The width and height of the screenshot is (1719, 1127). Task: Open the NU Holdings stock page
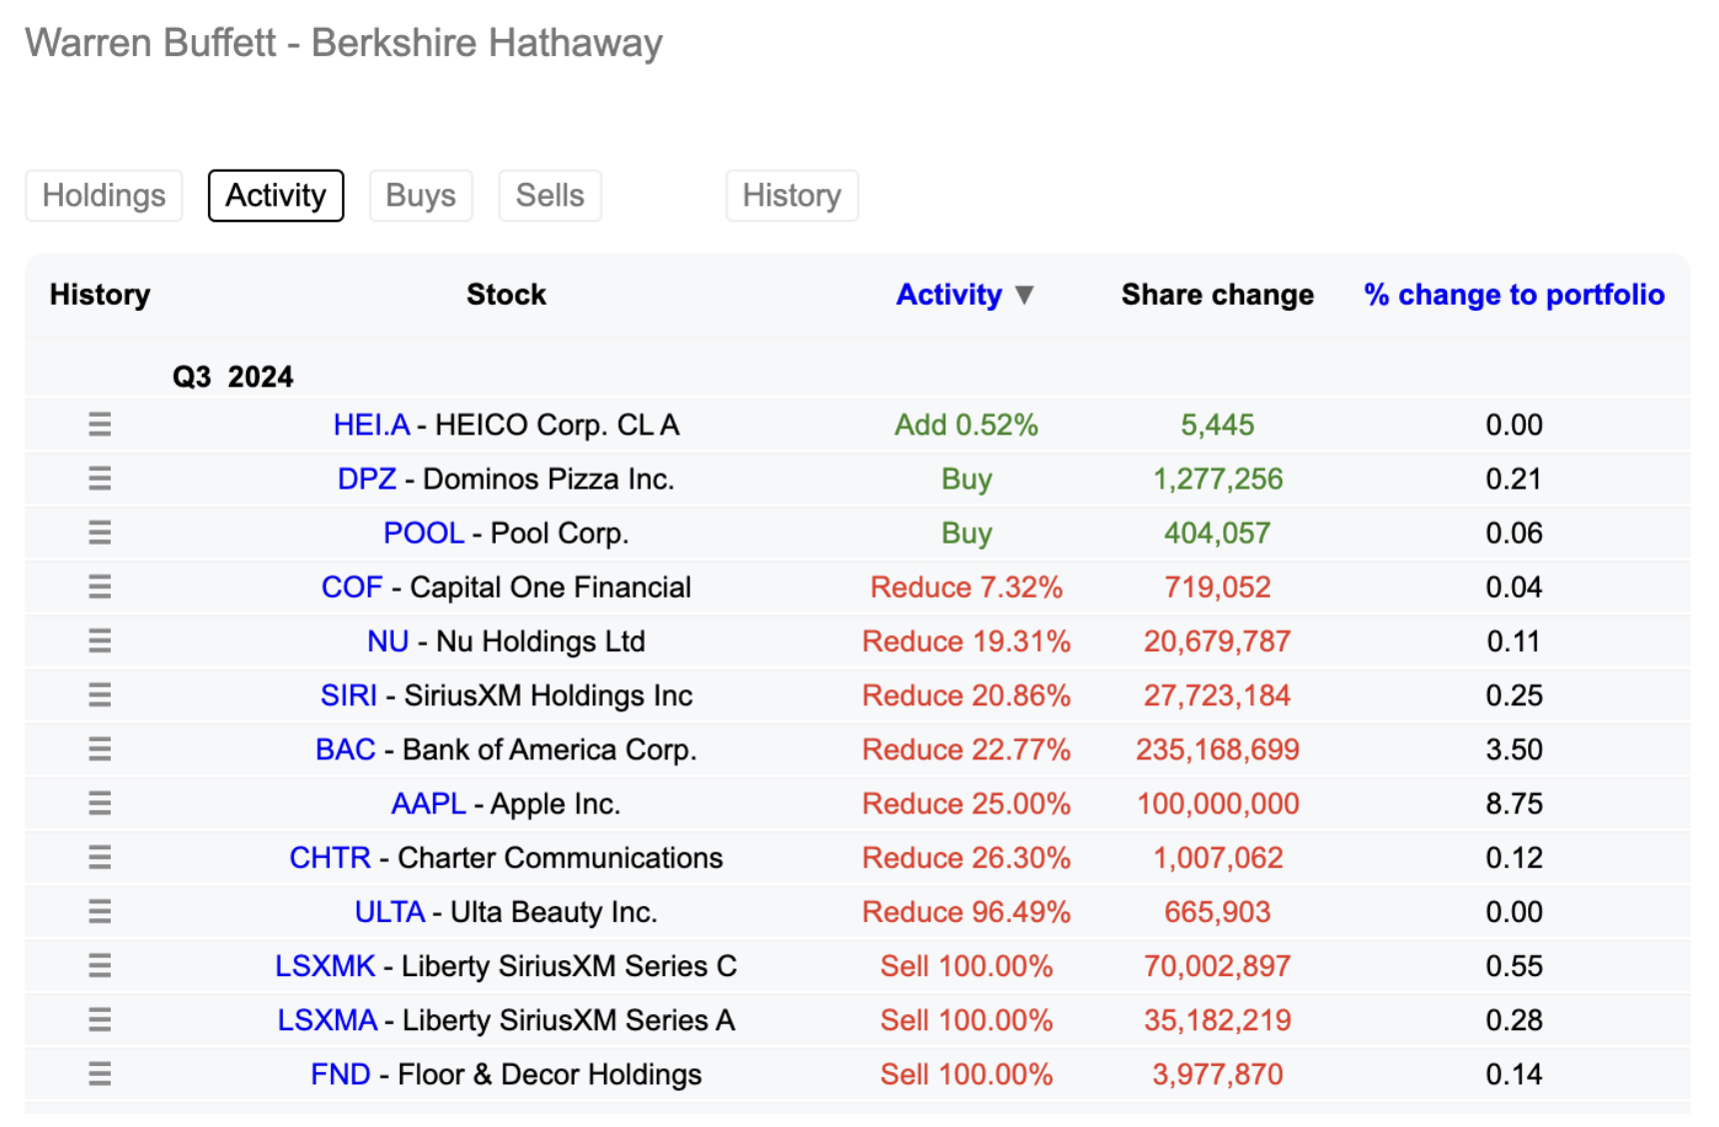(x=388, y=640)
